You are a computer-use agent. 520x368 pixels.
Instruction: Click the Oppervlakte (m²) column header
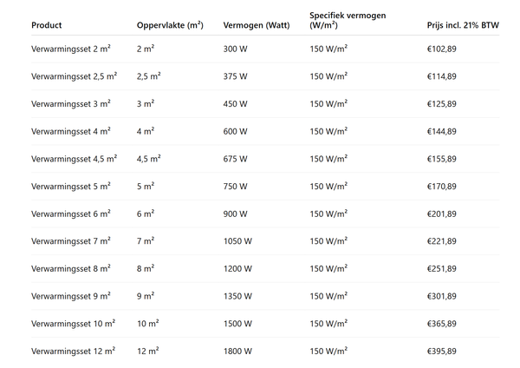170,25
